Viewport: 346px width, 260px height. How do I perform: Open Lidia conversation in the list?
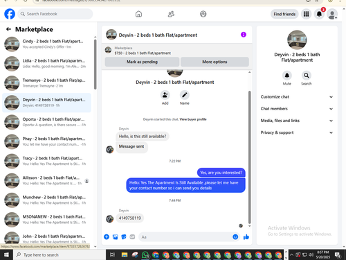pos(46,64)
